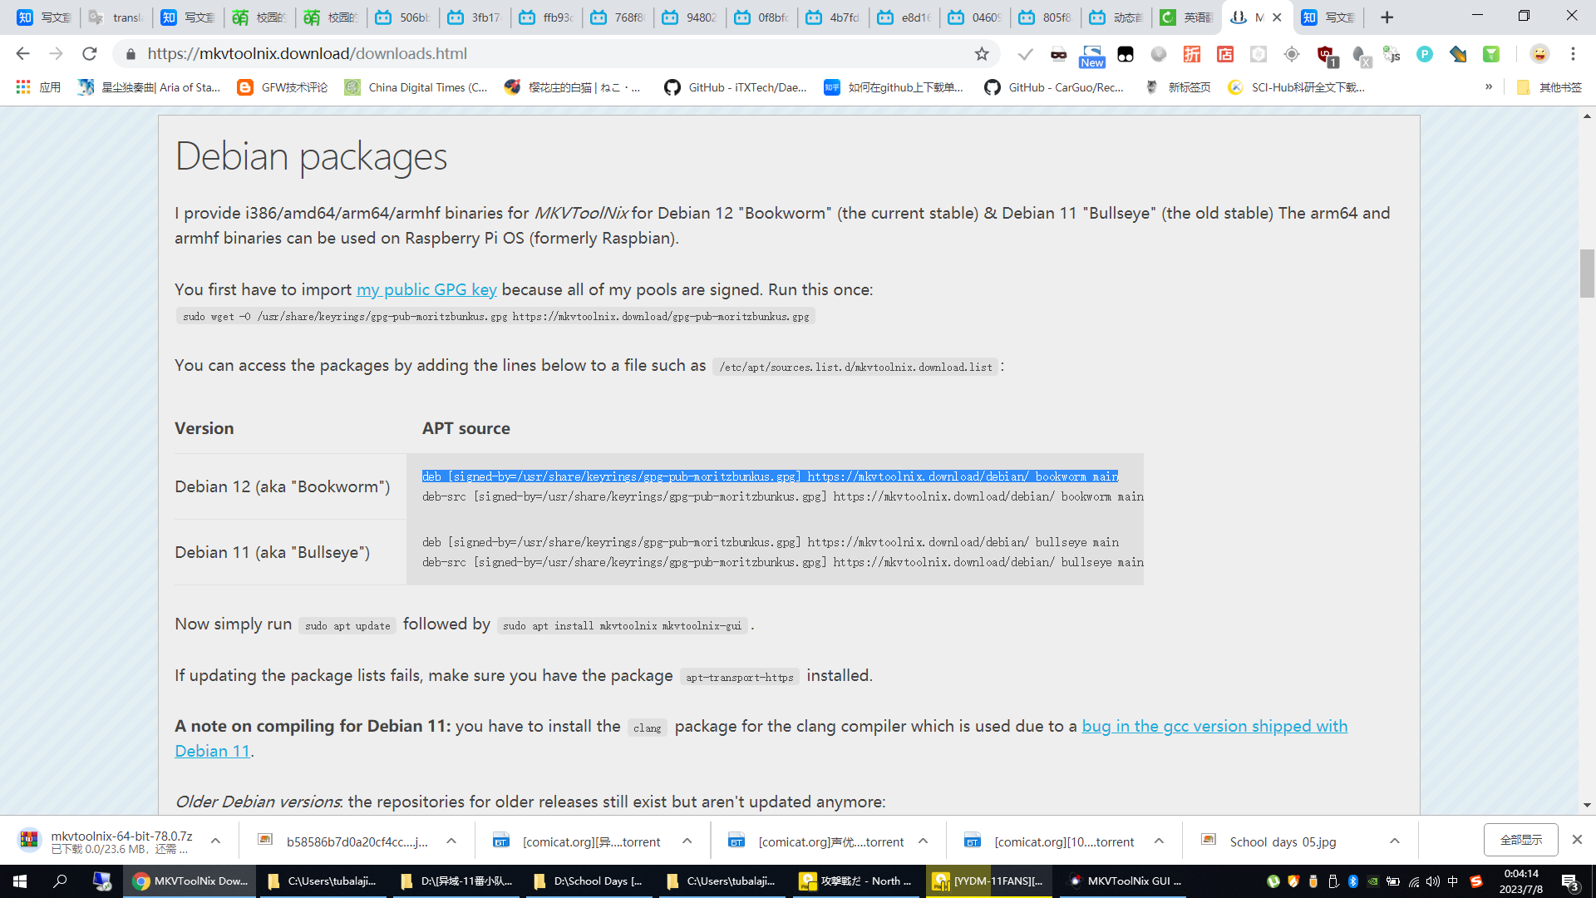Bookmark this page with the star icon
Image resolution: width=1596 pixels, height=898 pixels.
(982, 54)
